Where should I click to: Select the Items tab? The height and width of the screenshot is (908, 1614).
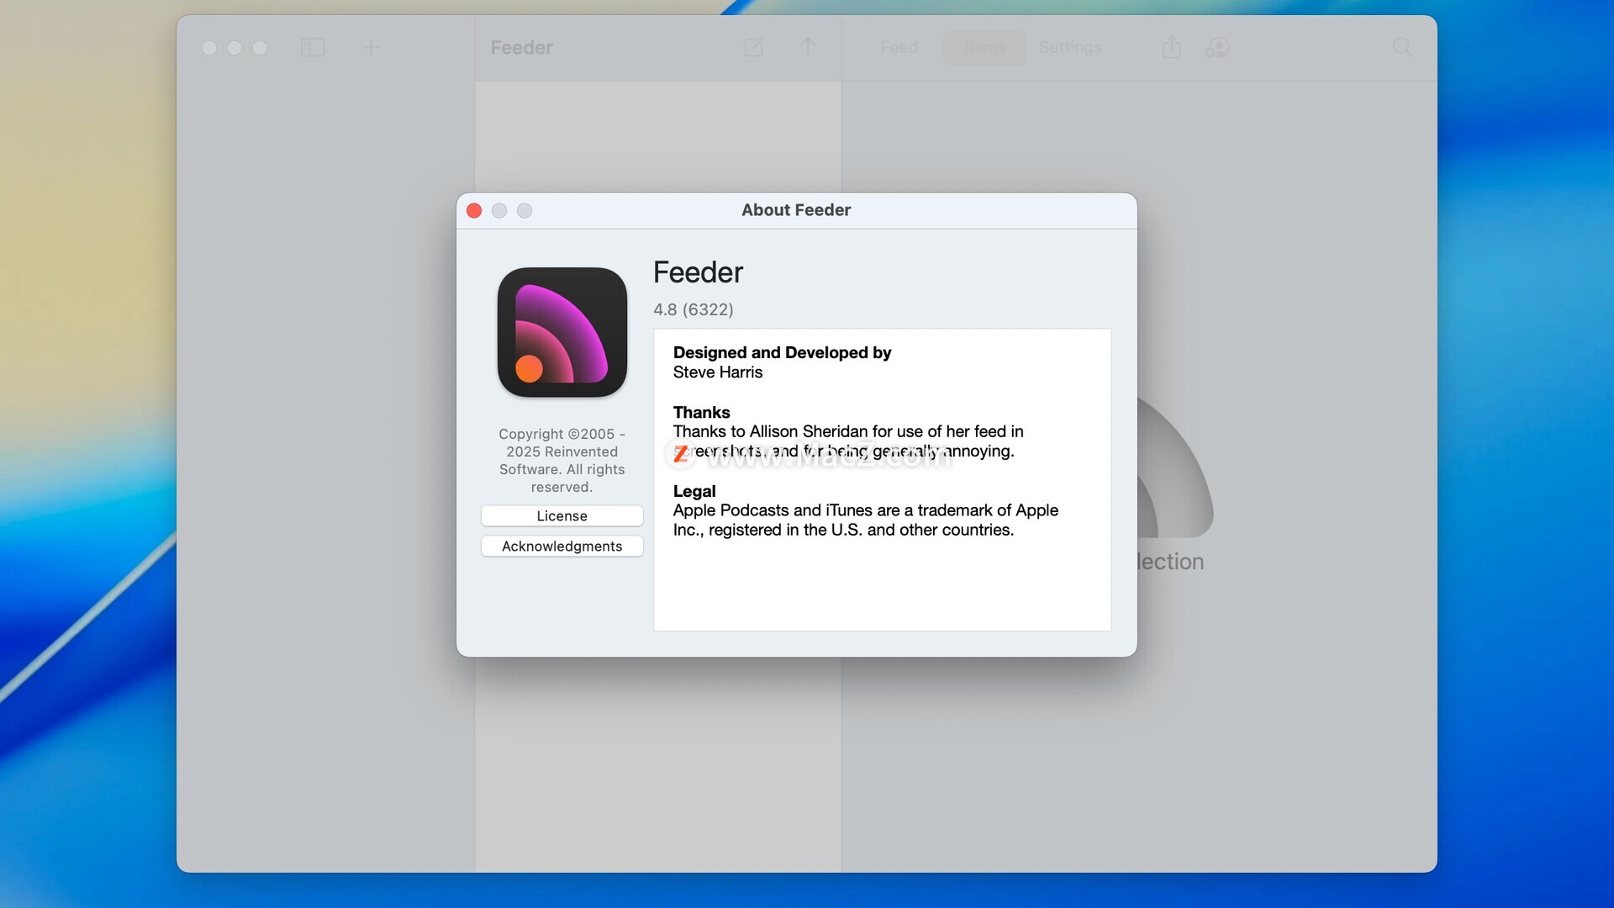(x=984, y=48)
